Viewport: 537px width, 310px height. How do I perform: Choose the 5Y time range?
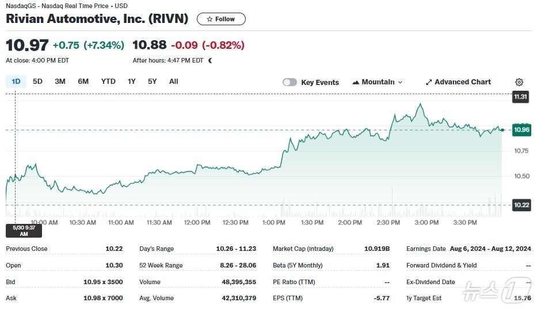click(x=152, y=82)
